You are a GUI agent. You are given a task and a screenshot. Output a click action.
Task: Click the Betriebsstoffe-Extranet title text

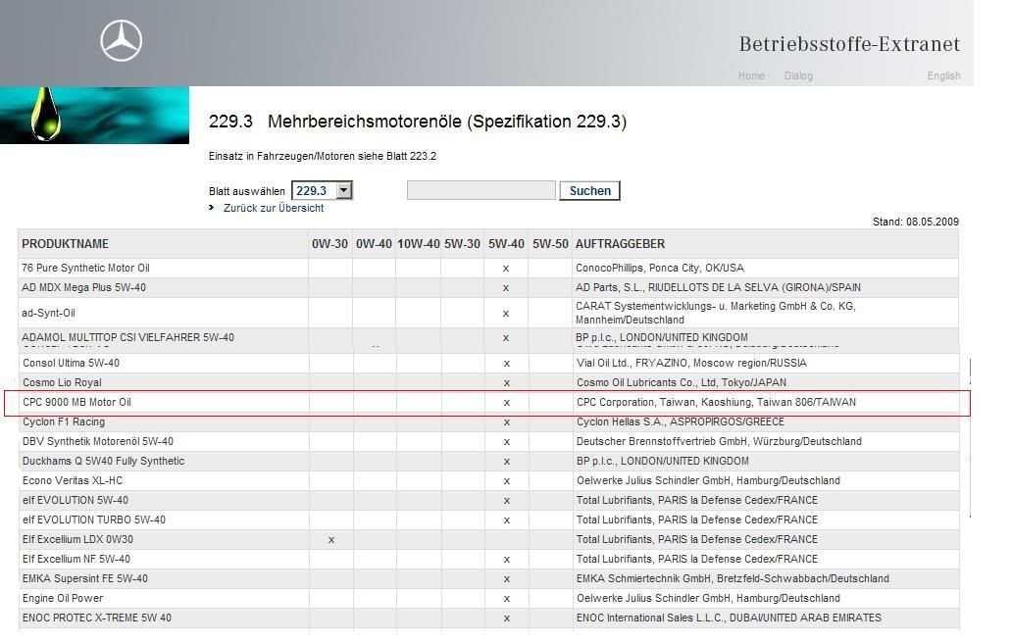click(x=848, y=44)
